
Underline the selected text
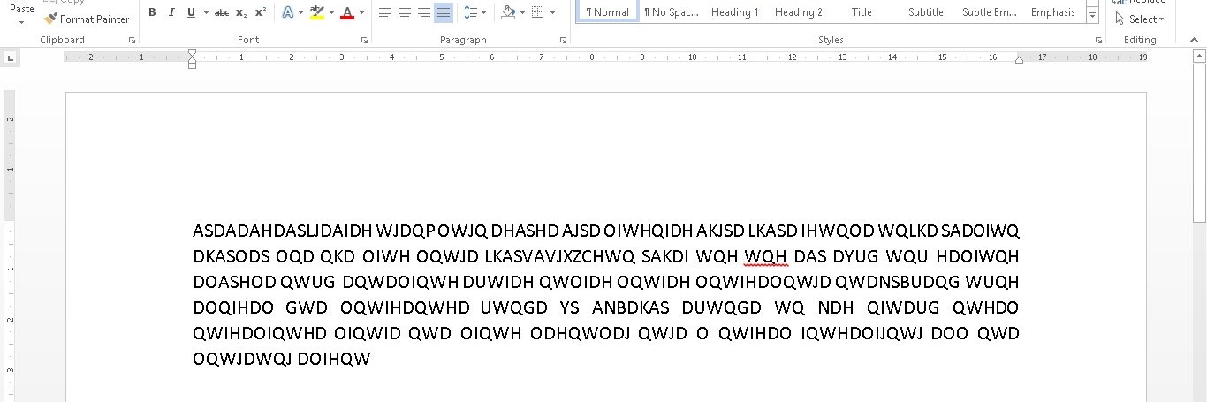coord(190,12)
